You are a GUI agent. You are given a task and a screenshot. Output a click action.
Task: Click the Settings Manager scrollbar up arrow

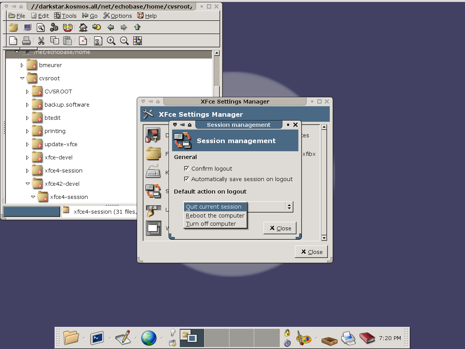tap(324, 127)
